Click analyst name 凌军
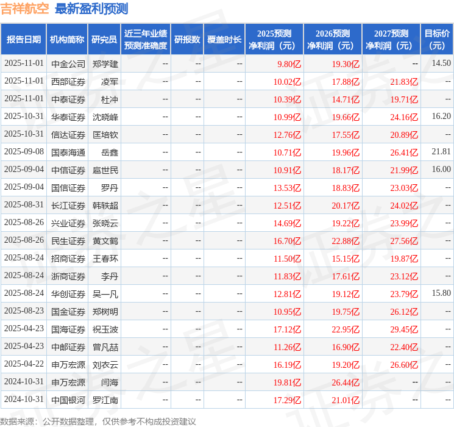The height and width of the screenshot is (427, 454). click(x=110, y=82)
